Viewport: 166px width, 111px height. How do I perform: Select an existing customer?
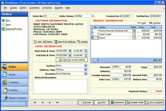48,42
